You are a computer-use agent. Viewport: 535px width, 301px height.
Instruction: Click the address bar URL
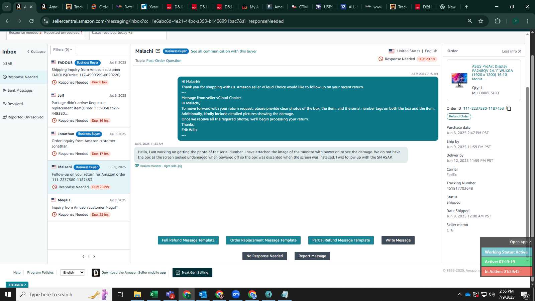pos(168,21)
